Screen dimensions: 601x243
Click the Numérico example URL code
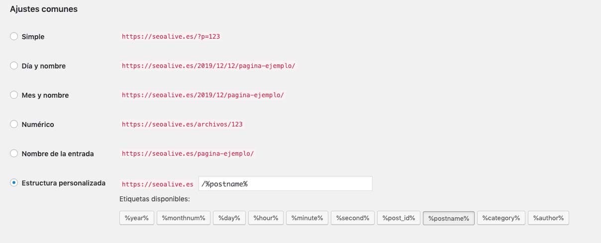182,124
